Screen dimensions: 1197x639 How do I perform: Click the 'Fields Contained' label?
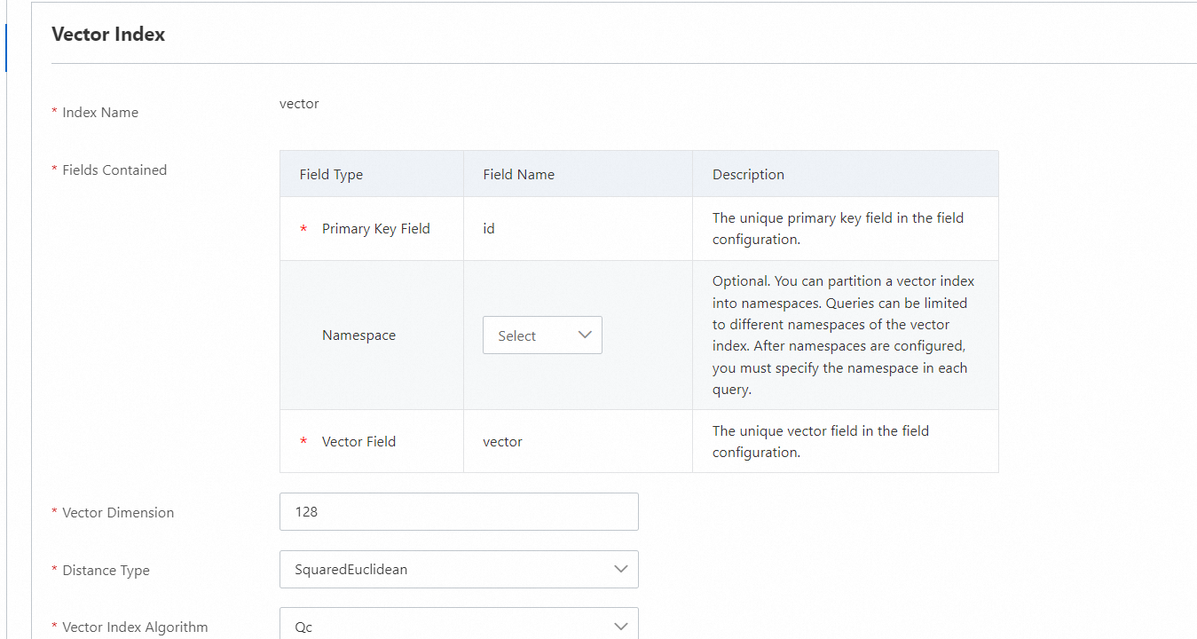coord(114,170)
